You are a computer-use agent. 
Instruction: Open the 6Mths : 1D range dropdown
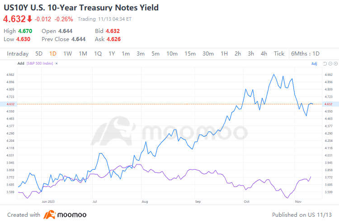point(306,53)
